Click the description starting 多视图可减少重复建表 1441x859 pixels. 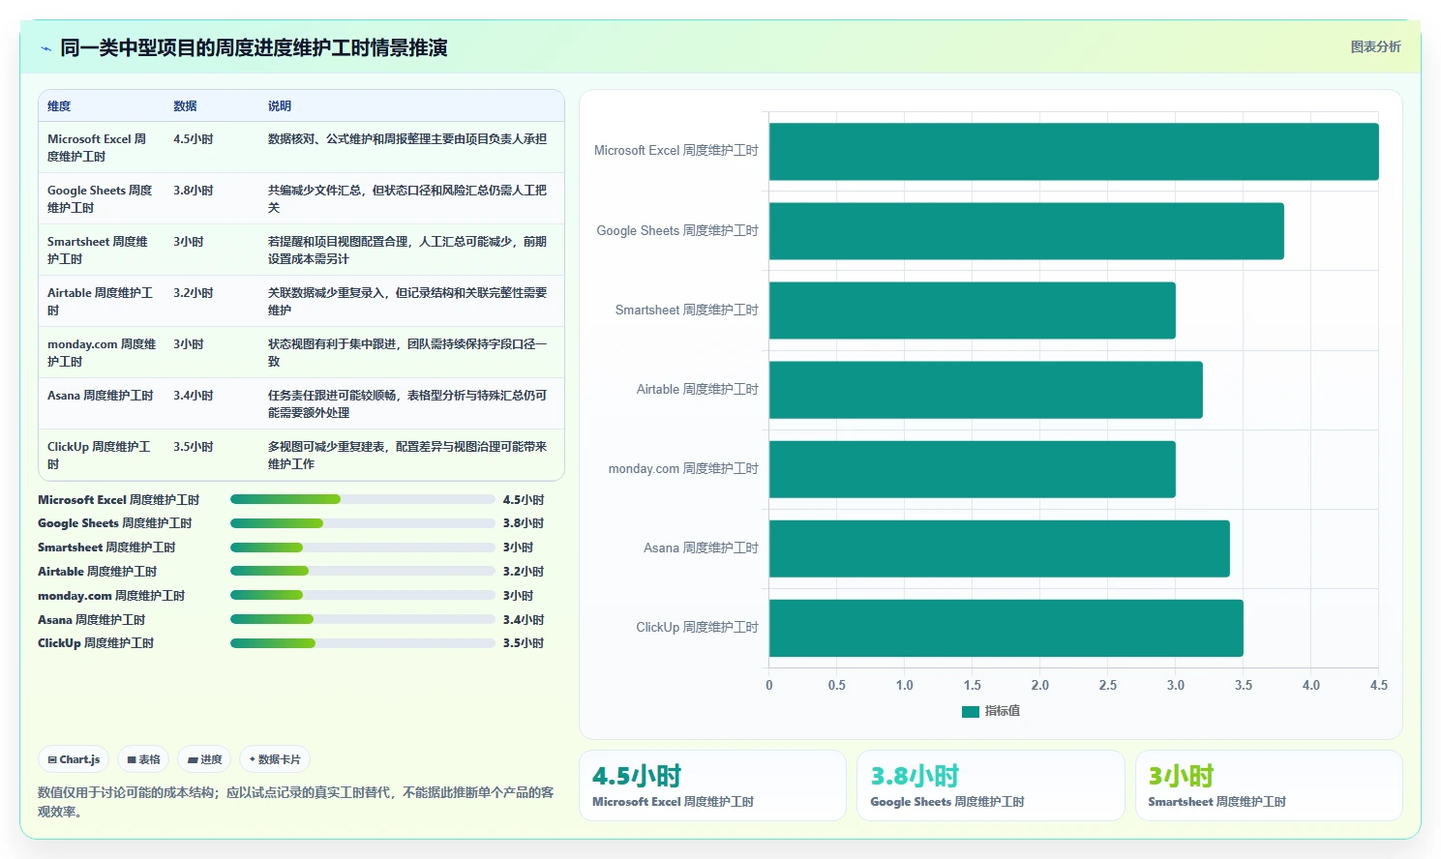point(407,456)
